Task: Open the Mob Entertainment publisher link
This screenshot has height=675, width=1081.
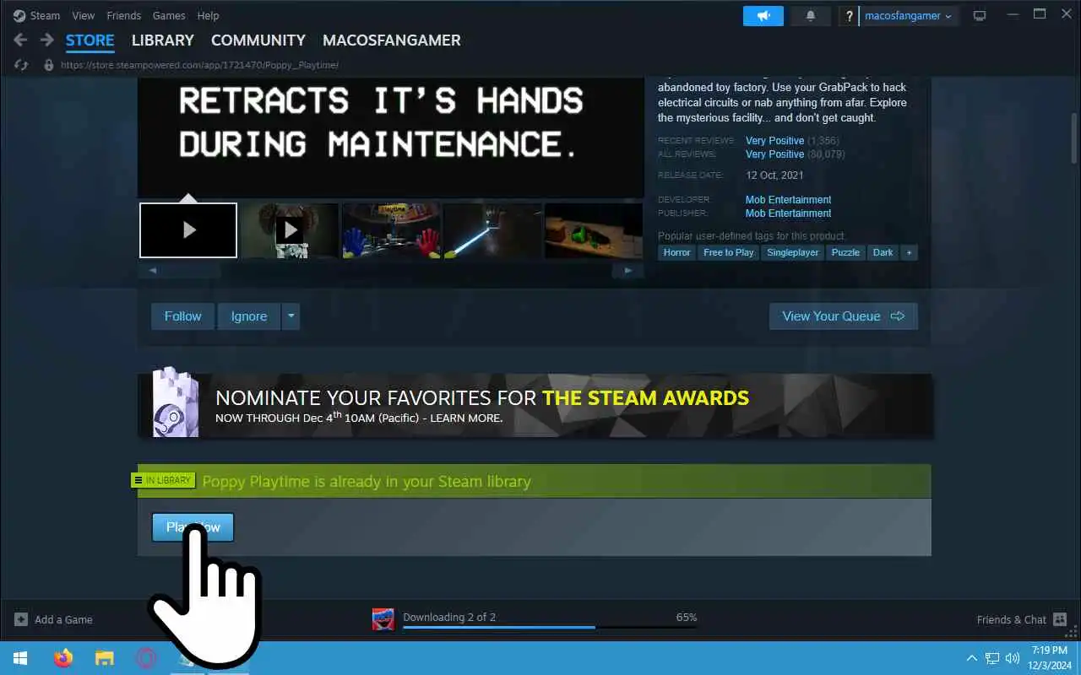Action: pyautogui.click(x=788, y=213)
